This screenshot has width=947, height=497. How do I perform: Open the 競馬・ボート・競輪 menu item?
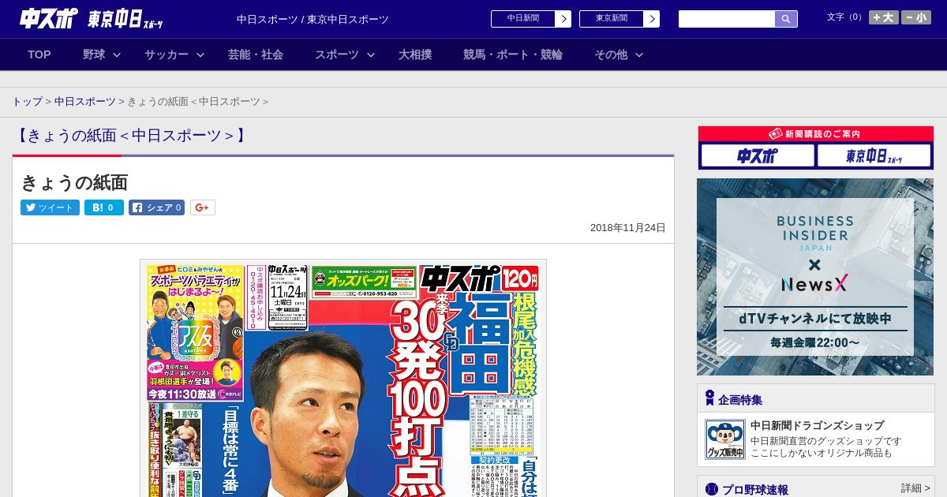tap(513, 54)
